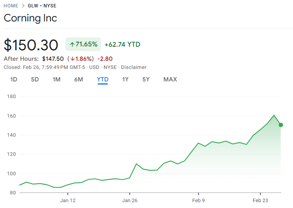
Task: Click the breadcrumb chevron after HOME
Action: [x=23, y=6]
